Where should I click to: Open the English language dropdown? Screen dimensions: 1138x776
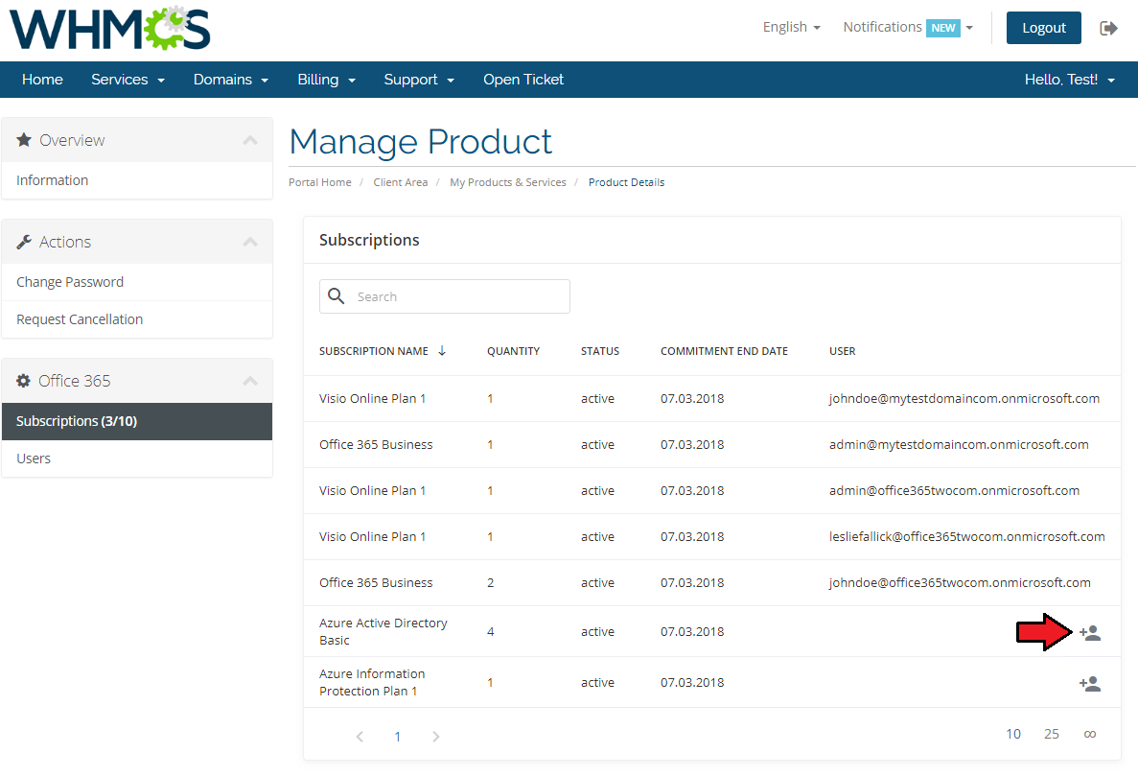coord(791,27)
